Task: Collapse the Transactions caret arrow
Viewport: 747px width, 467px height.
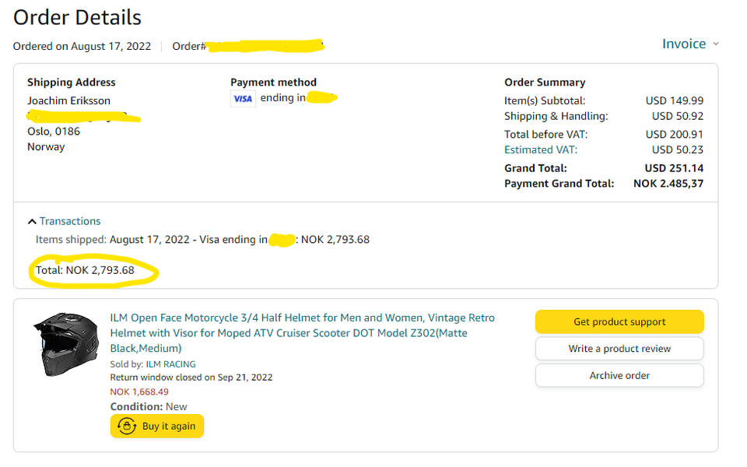Action: [32, 222]
